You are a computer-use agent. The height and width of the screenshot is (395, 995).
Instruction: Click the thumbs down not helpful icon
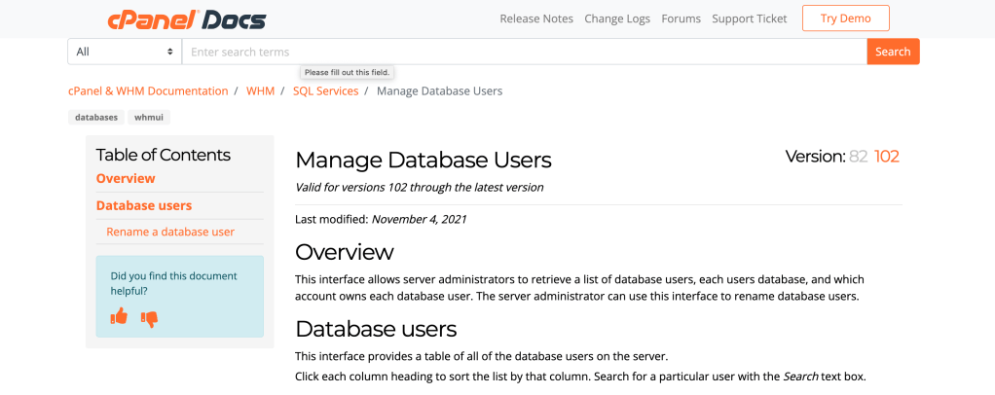149,318
